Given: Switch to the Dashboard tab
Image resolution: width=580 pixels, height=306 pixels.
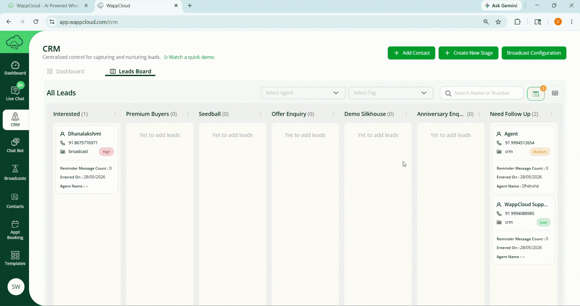Looking at the screenshot, I should [x=66, y=72].
